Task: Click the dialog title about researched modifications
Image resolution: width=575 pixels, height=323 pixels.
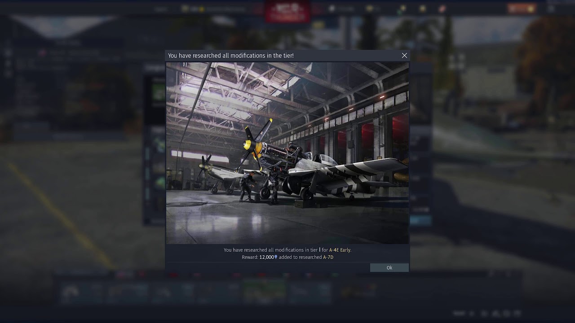Action: pos(231,56)
